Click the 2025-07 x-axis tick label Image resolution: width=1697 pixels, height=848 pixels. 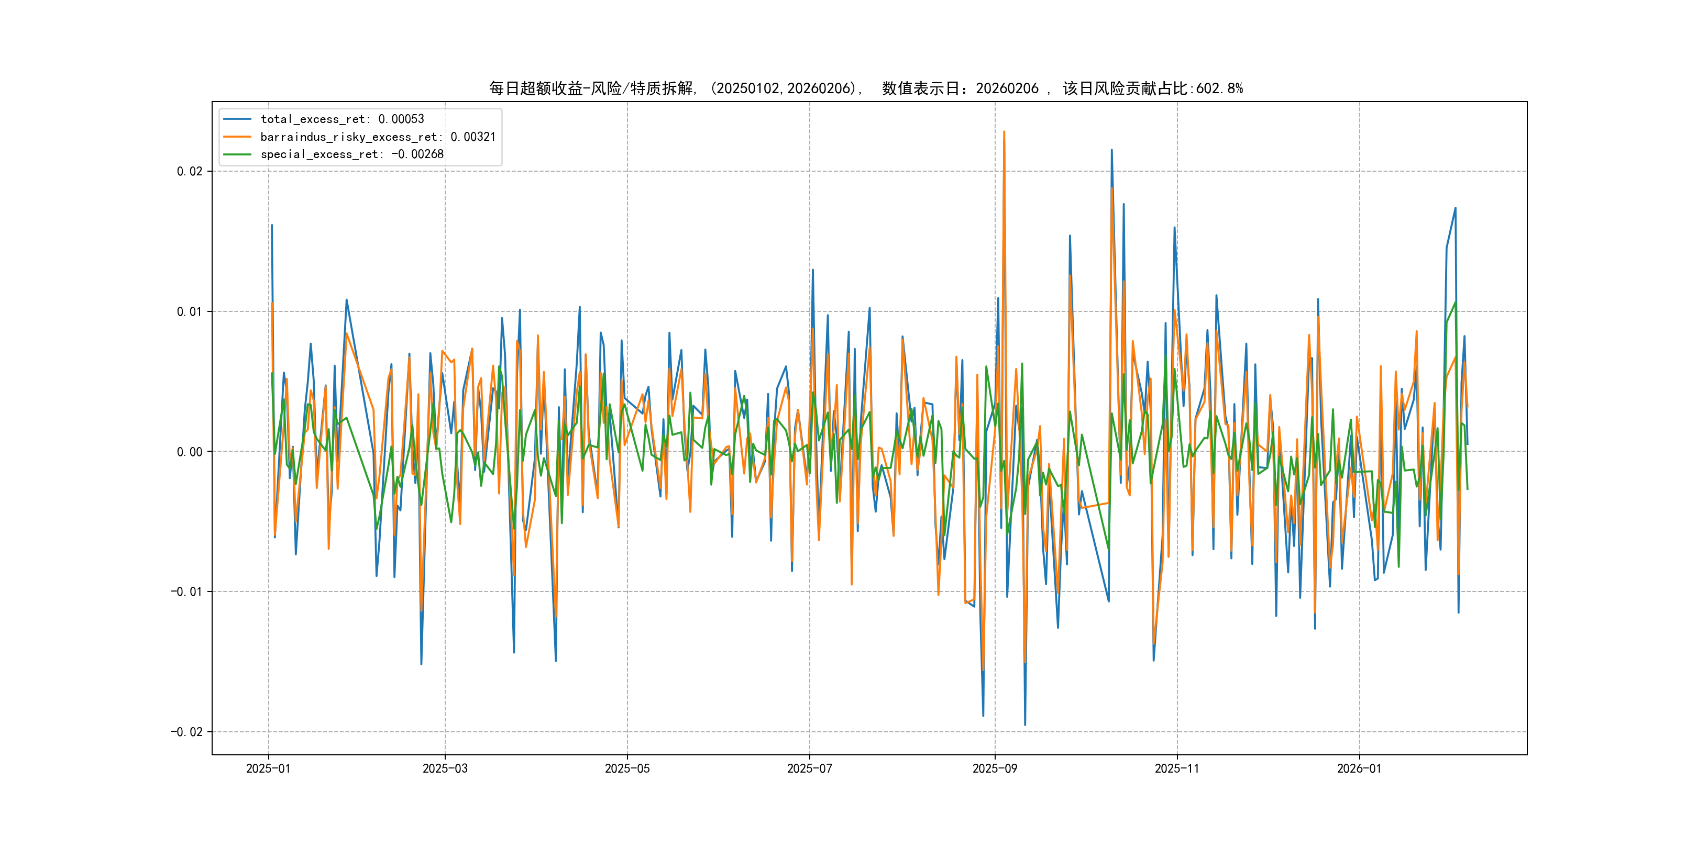(x=810, y=769)
